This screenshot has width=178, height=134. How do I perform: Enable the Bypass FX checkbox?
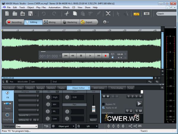(103, 104)
